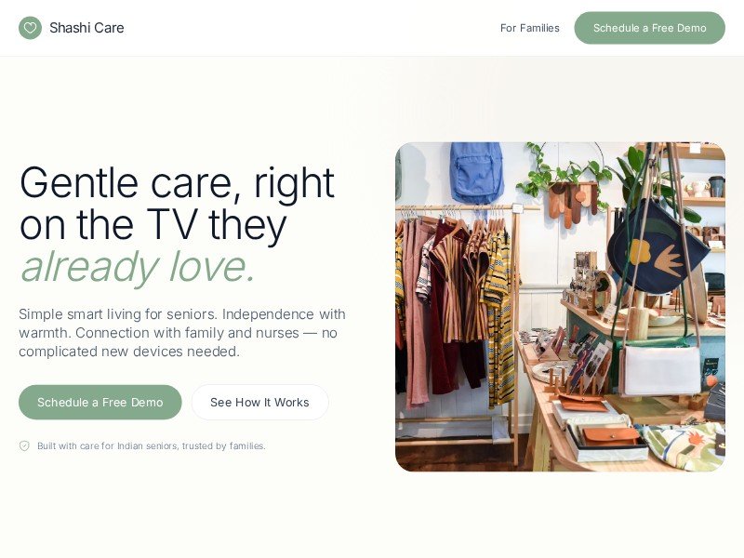
Task: Click the 'Gentle care, right' headline text
Action: [177, 182]
